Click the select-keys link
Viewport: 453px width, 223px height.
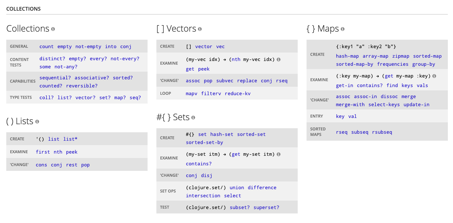click(x=384, y=105)
